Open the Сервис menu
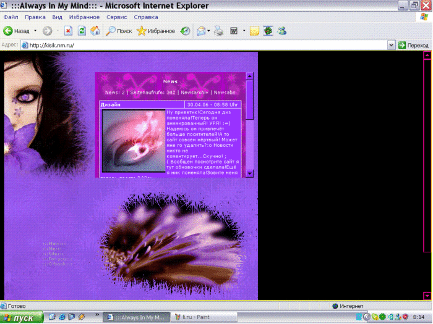Viewport: 433px width, 324px height. click(117, 17)
